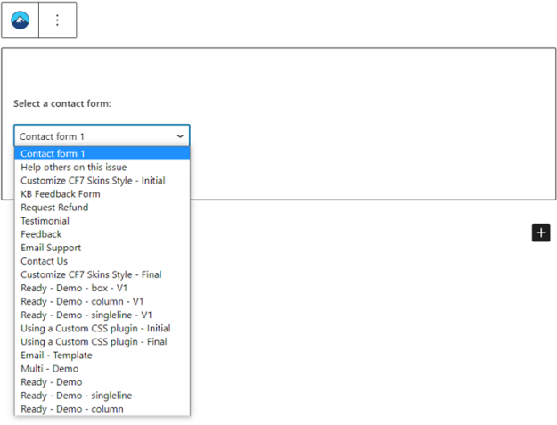Select 'Email - Template' option
557x425 pixels.
(x=56, y=355)
